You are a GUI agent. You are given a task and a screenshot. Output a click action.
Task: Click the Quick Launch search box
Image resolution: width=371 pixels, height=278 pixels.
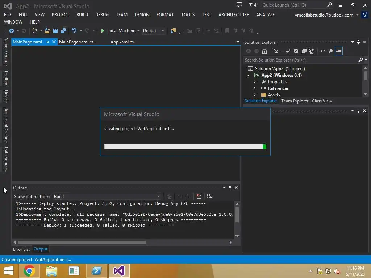click(294, 5)
